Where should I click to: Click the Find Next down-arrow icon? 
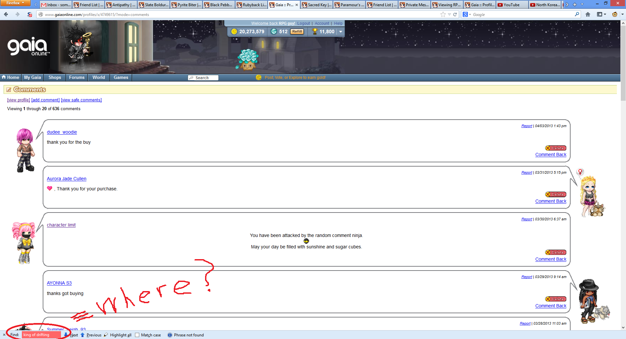click(x=66, y=335)
